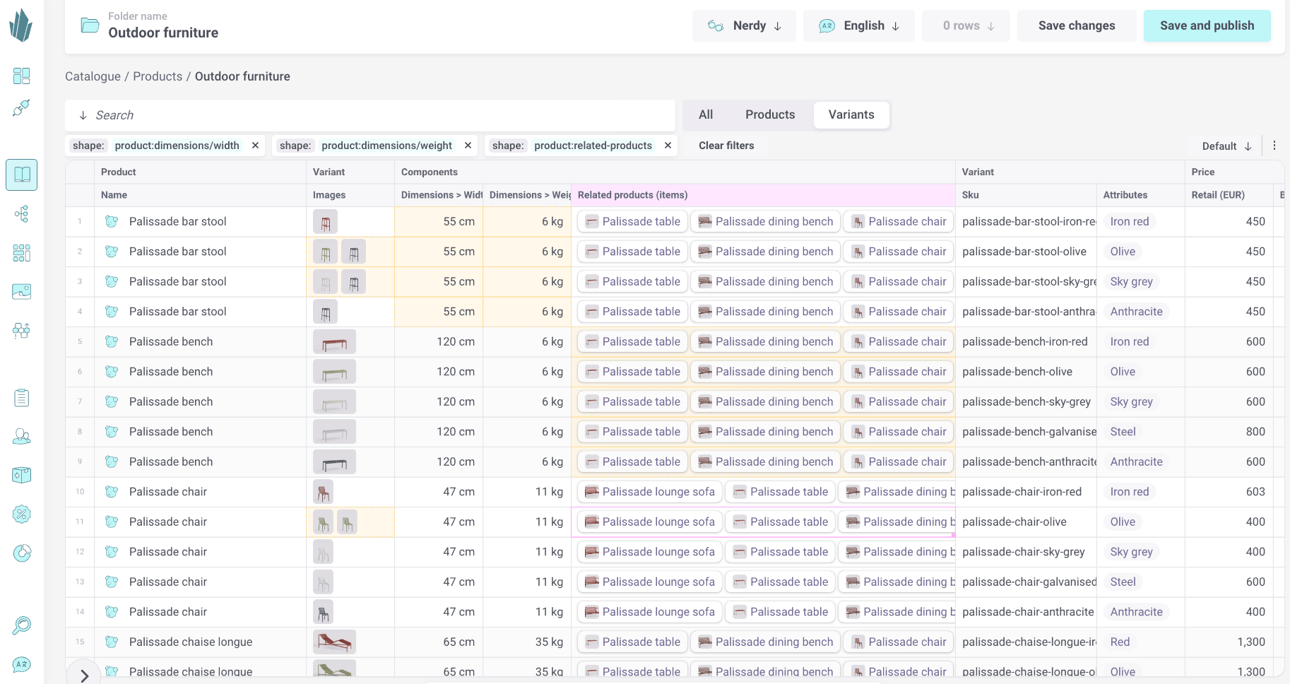Open the English language dropdown

click(x=858, y=26)
